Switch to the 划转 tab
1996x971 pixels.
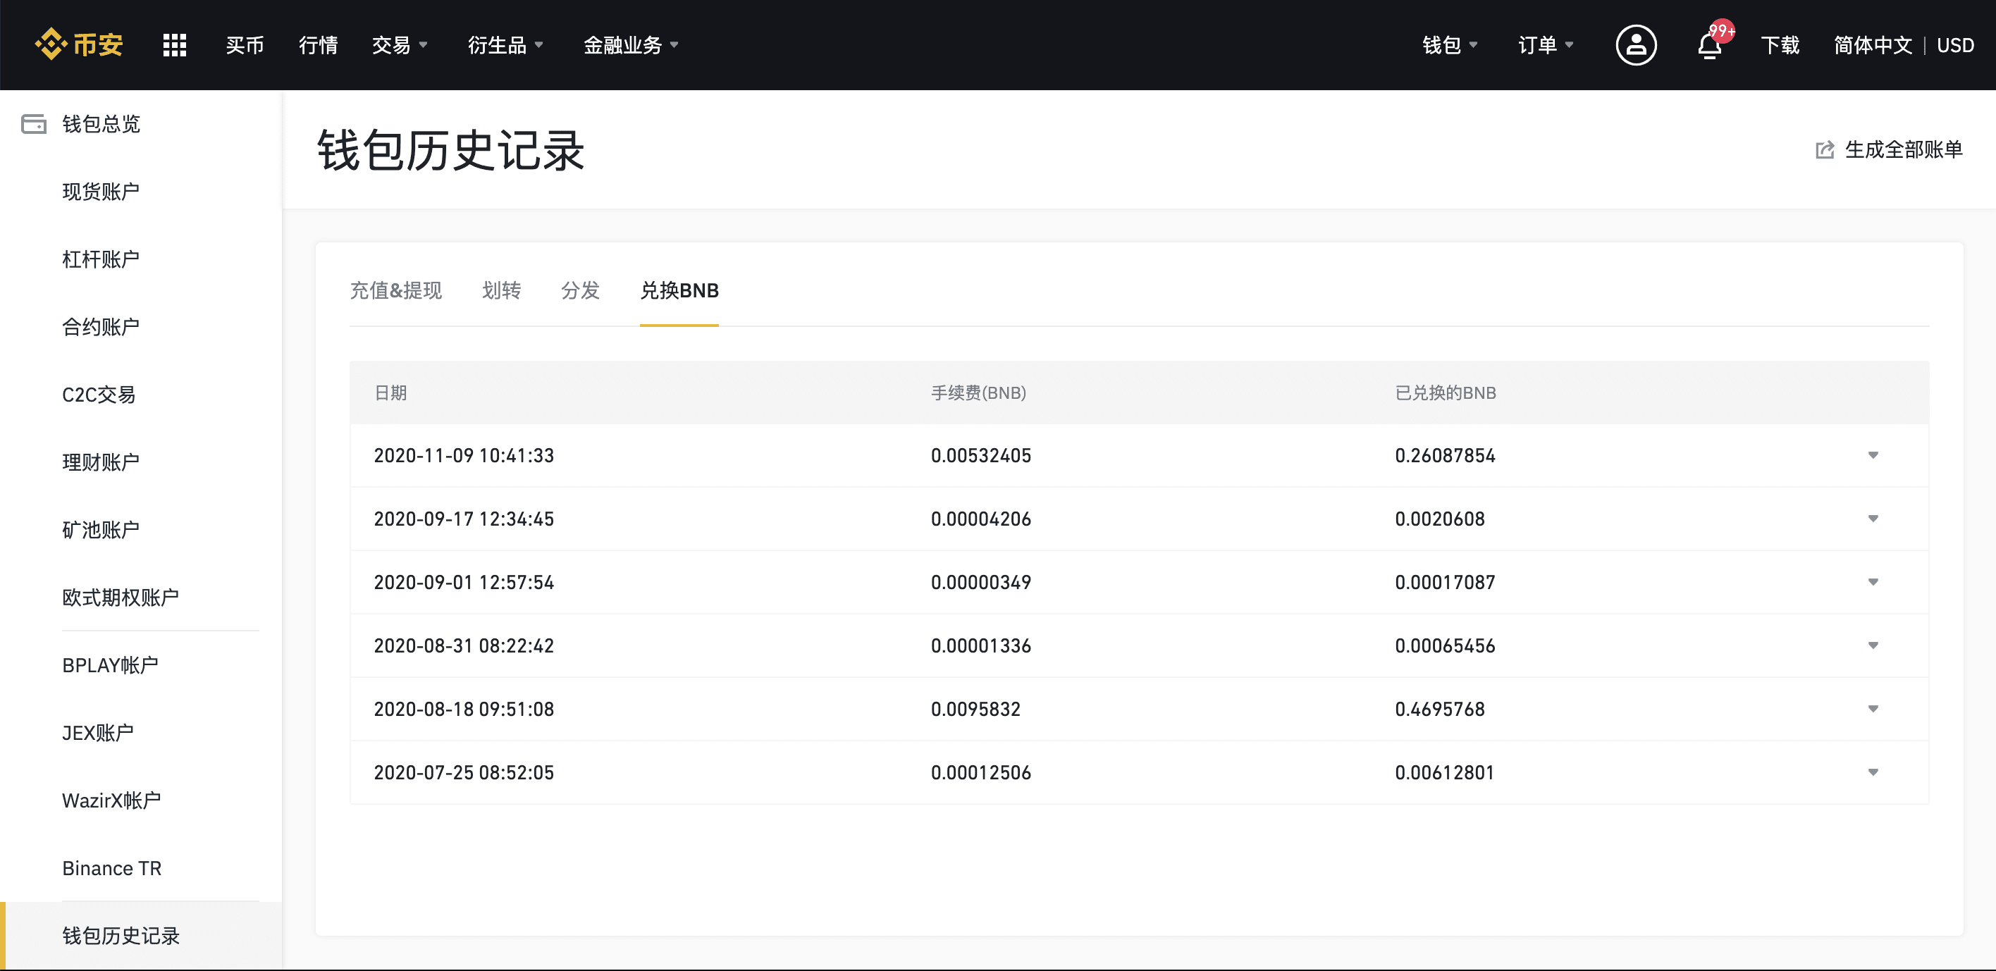coord(501,290)
